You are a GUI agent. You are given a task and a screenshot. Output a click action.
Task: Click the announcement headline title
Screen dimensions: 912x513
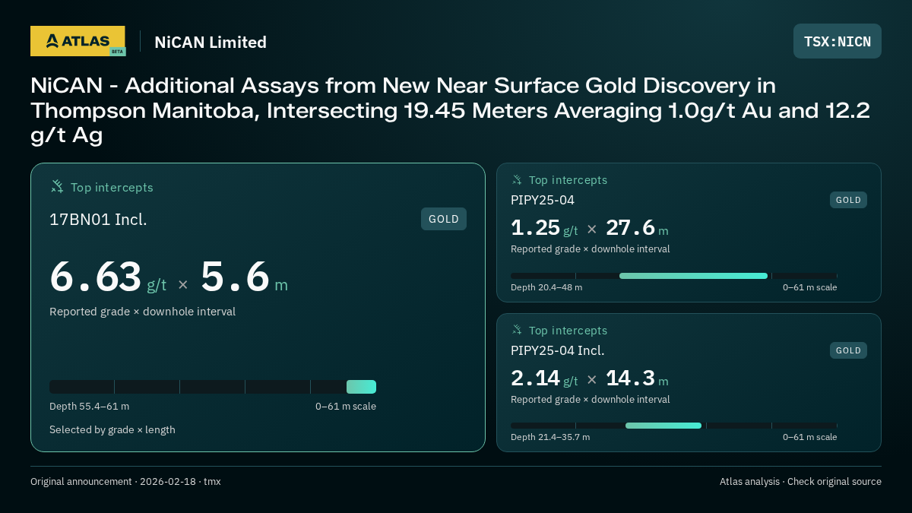point(450,110)
